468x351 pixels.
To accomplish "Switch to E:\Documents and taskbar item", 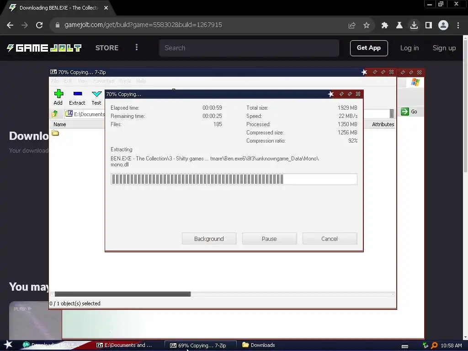I will click(124, 345).
